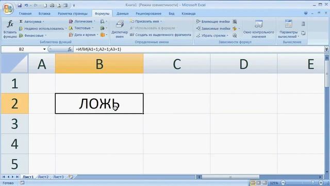This screenshot has height=186, width=330.
Task: Save the workbook via quick access toolbar
Action: pyautogui.click(x=20, y=5)
